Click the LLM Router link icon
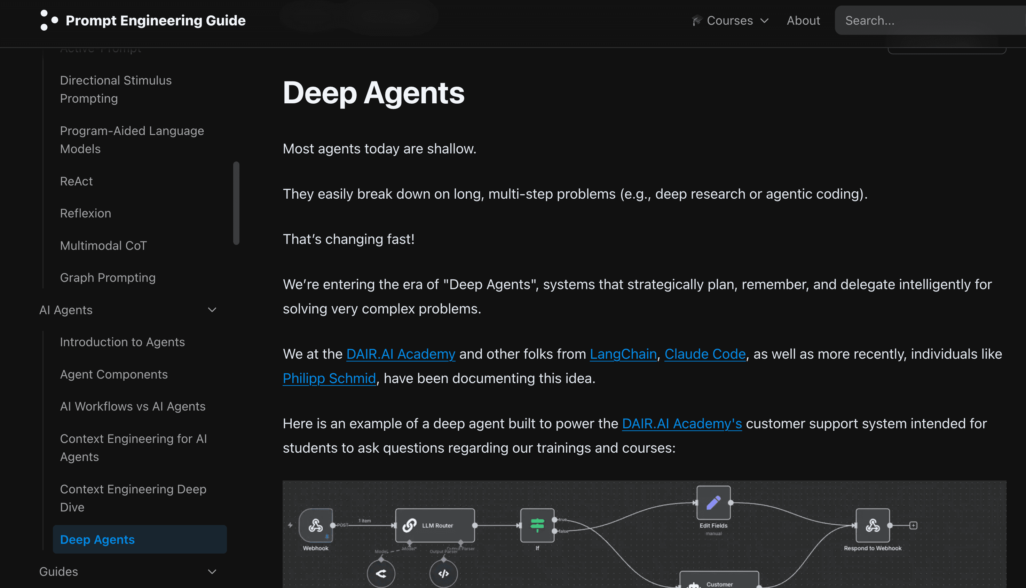Screen dimensions: 1026x588 [409, 525]
